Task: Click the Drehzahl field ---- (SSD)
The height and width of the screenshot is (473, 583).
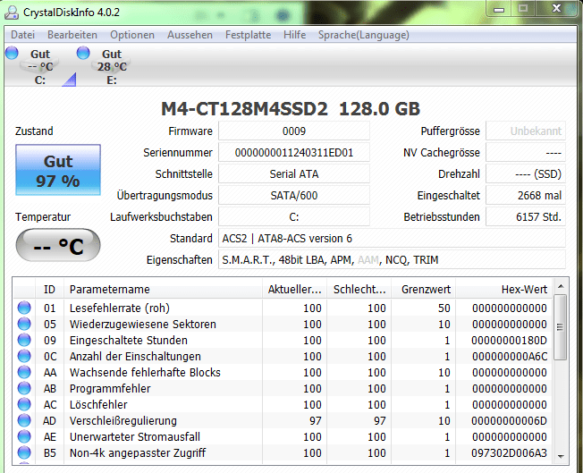Action: click(526, 174)
